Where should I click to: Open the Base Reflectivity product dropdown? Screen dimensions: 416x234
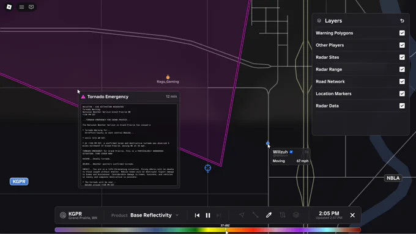pos(154,215)
